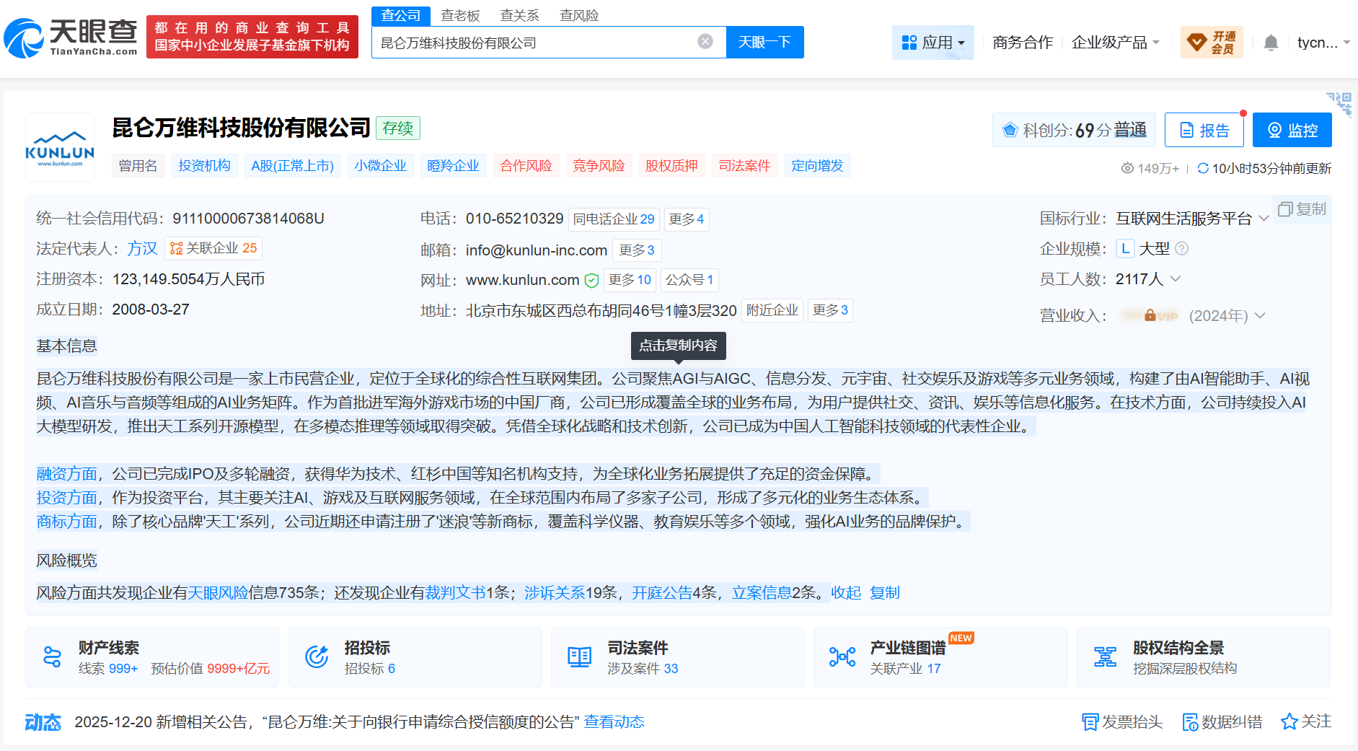Expand 员工人数 employee count chevron
This screenshot has height=751, width=1358.
[x=1176, y=278]
